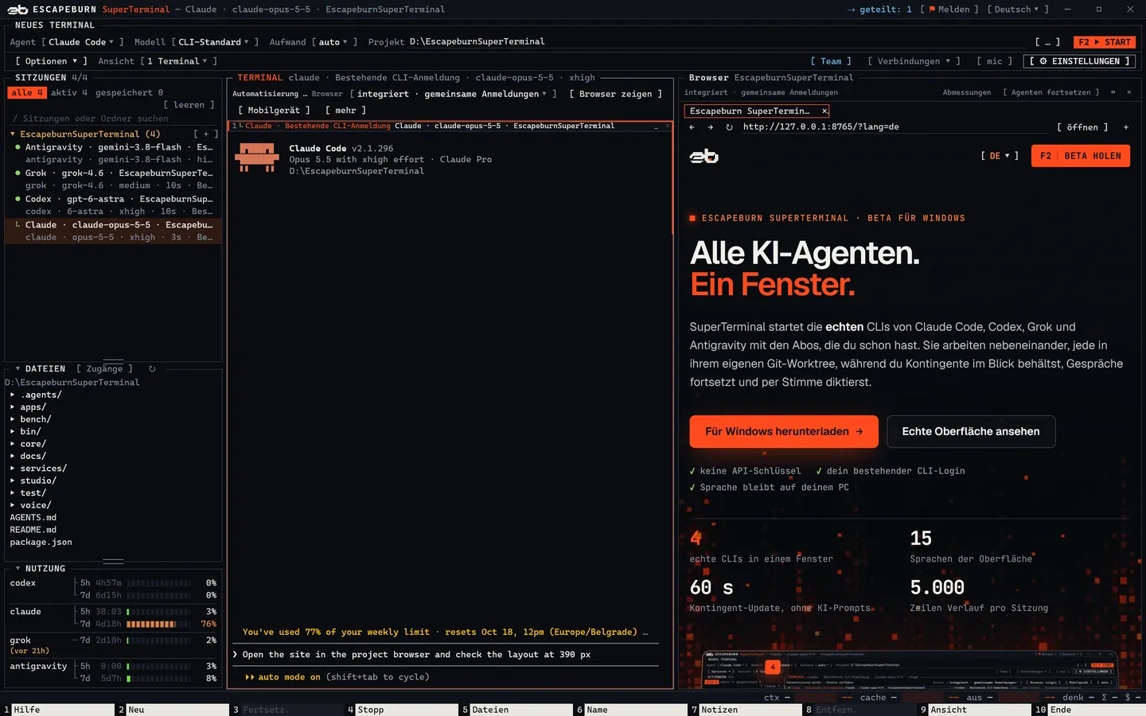This screenshot has height=716, width=1146.
Task: Open the Optionen menu
Action: 51,61
